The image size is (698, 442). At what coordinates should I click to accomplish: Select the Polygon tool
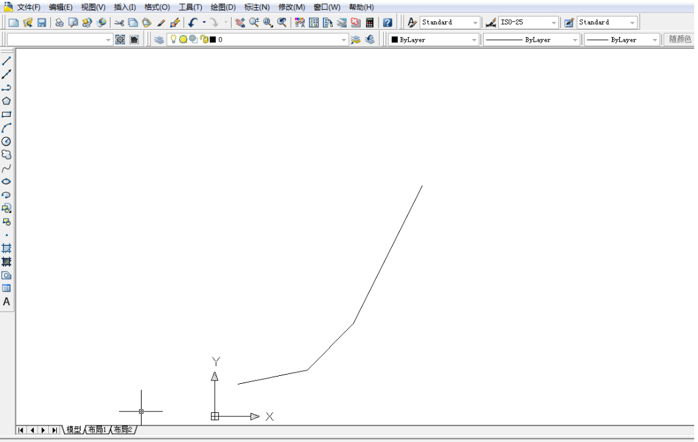(x=6, y=101)
